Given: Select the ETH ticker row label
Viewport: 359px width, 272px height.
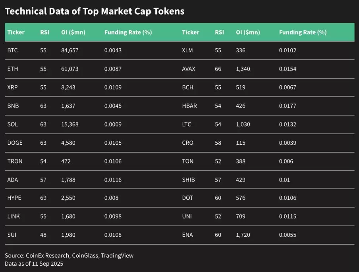Looking at the screenshot, I should 12,69.
